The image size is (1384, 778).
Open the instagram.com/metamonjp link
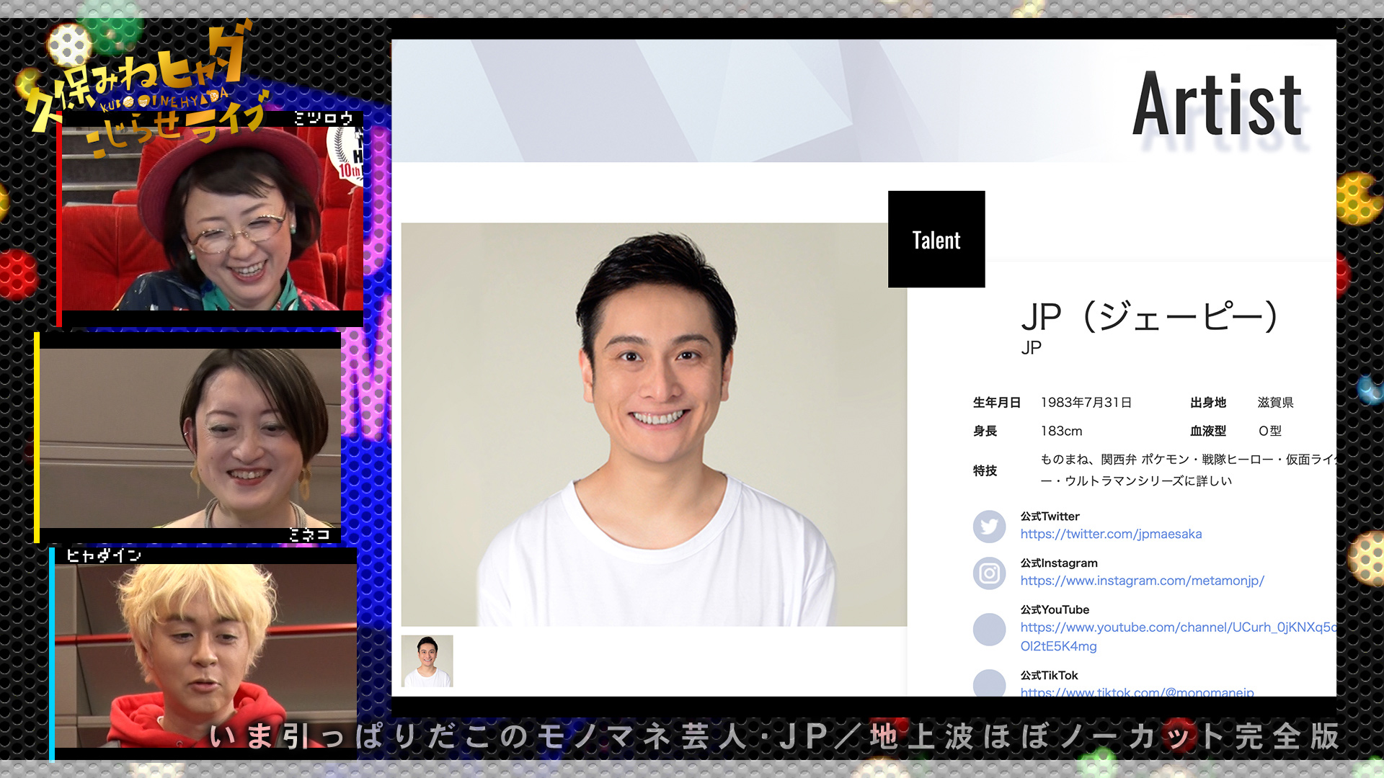(x=1141, y=581)
